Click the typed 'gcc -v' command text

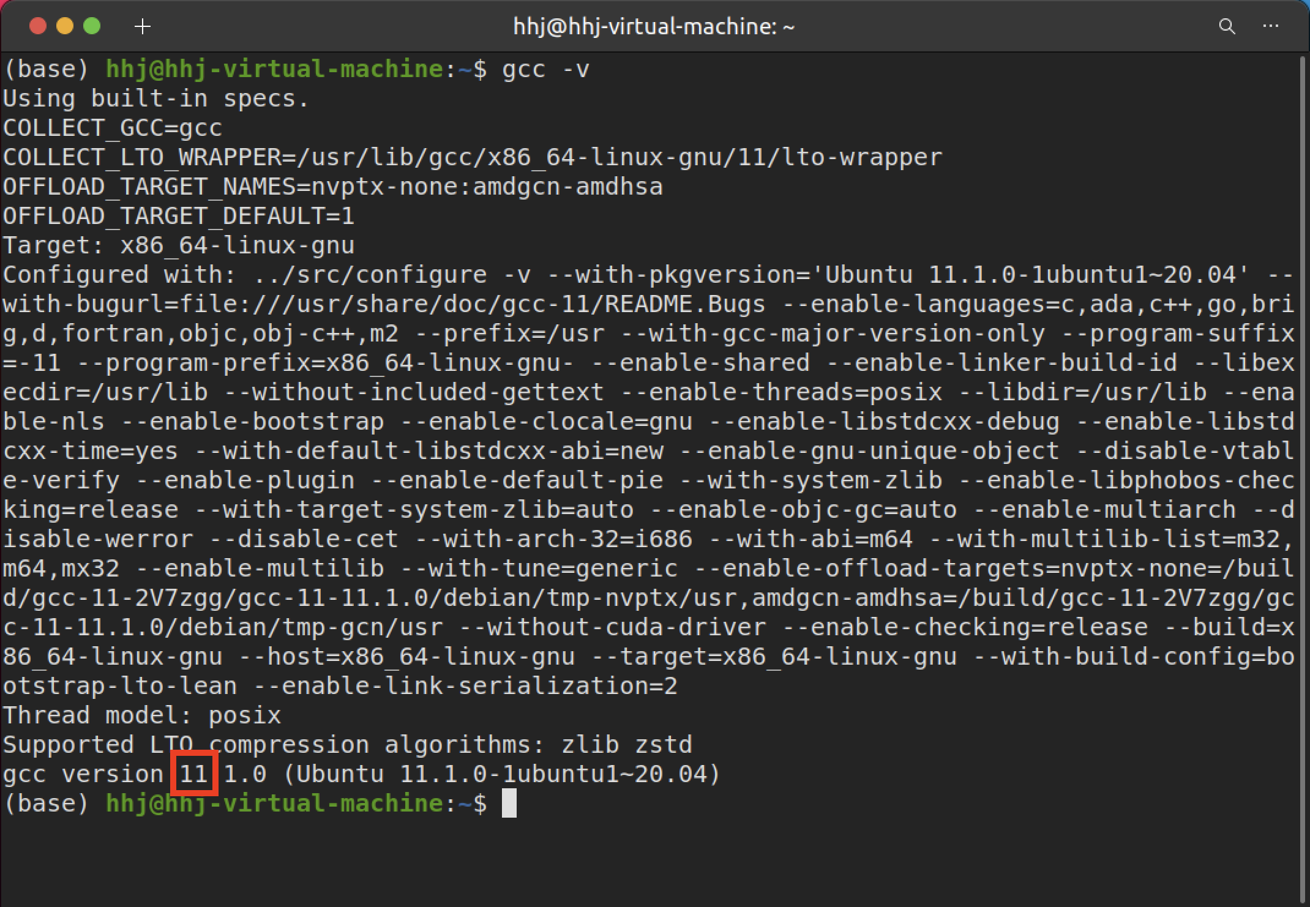click(x=545, y=69)
